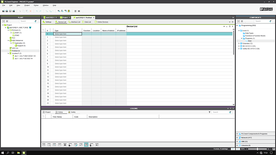This screenshot has height=155, width=276.
Task: Switch to the Safety logging tab
Action: click(72, 112)
